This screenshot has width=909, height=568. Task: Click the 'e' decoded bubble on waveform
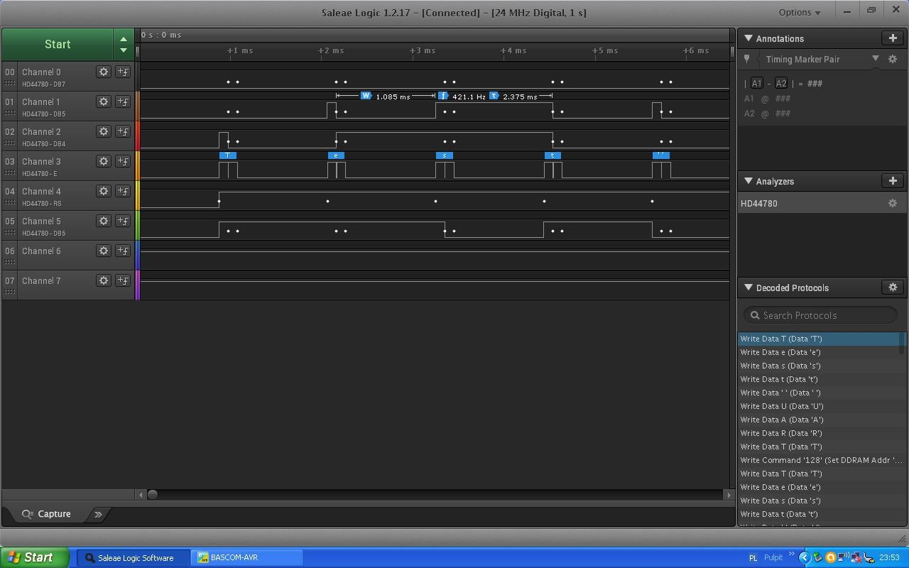pos(336,155)
